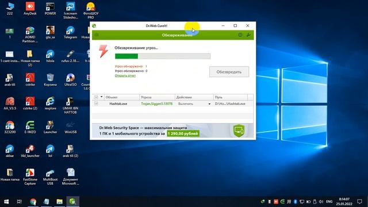
Task: Toggle the checkbox for Hashtab.exe row
Action: (x=96, y=103)
